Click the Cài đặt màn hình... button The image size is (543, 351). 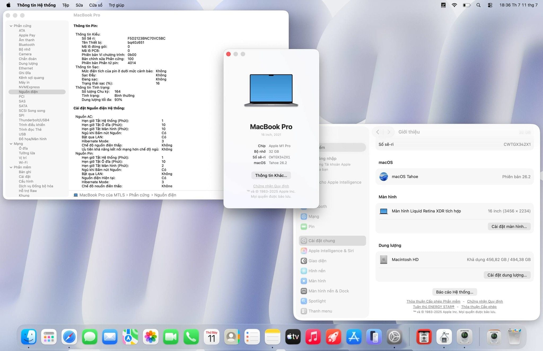509,227
